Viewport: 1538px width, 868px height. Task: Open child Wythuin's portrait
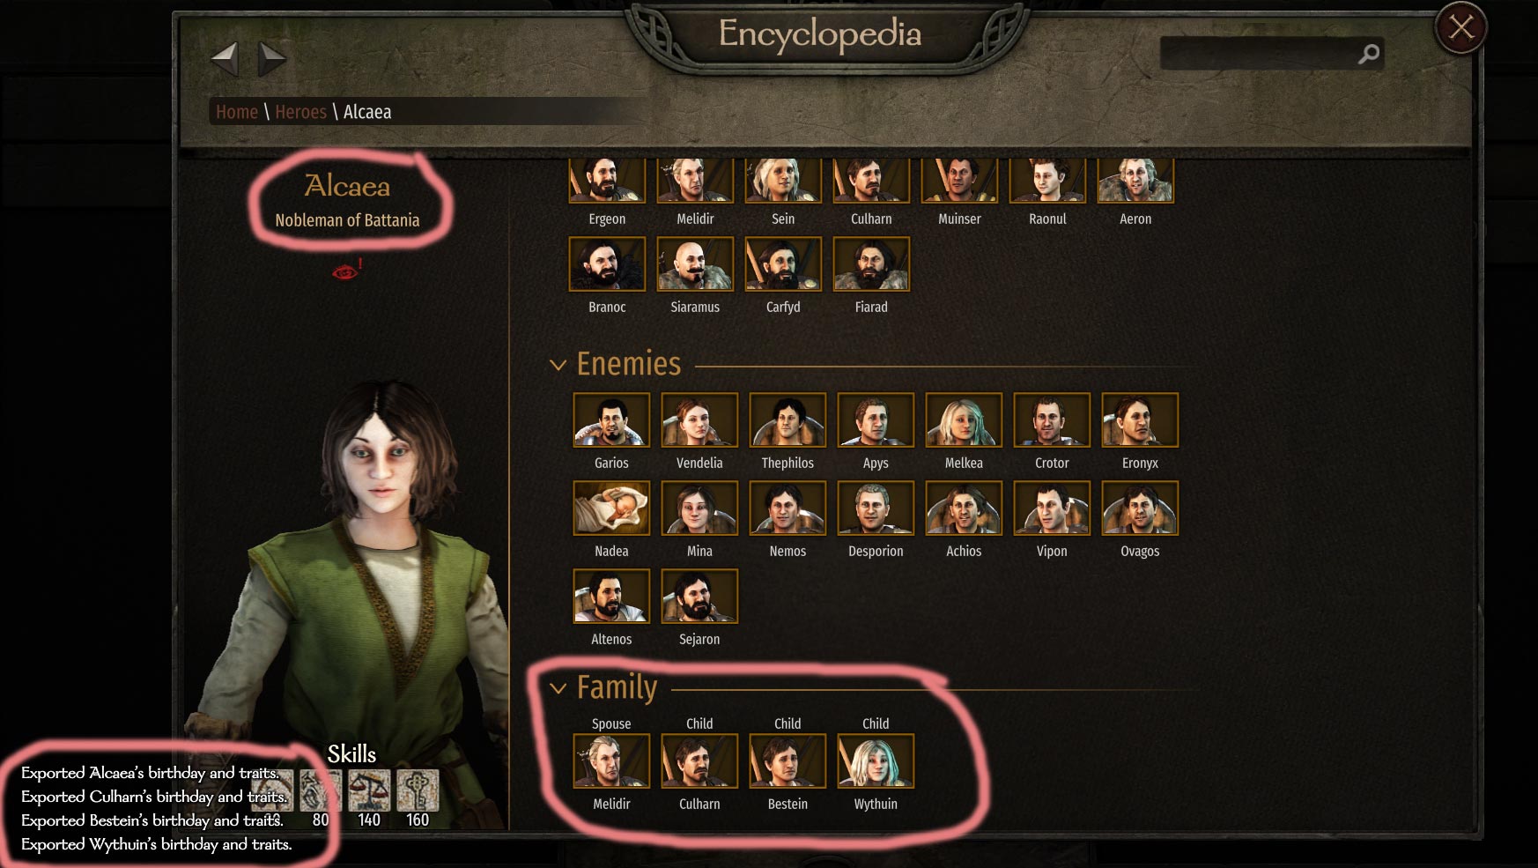click(876, 761)
